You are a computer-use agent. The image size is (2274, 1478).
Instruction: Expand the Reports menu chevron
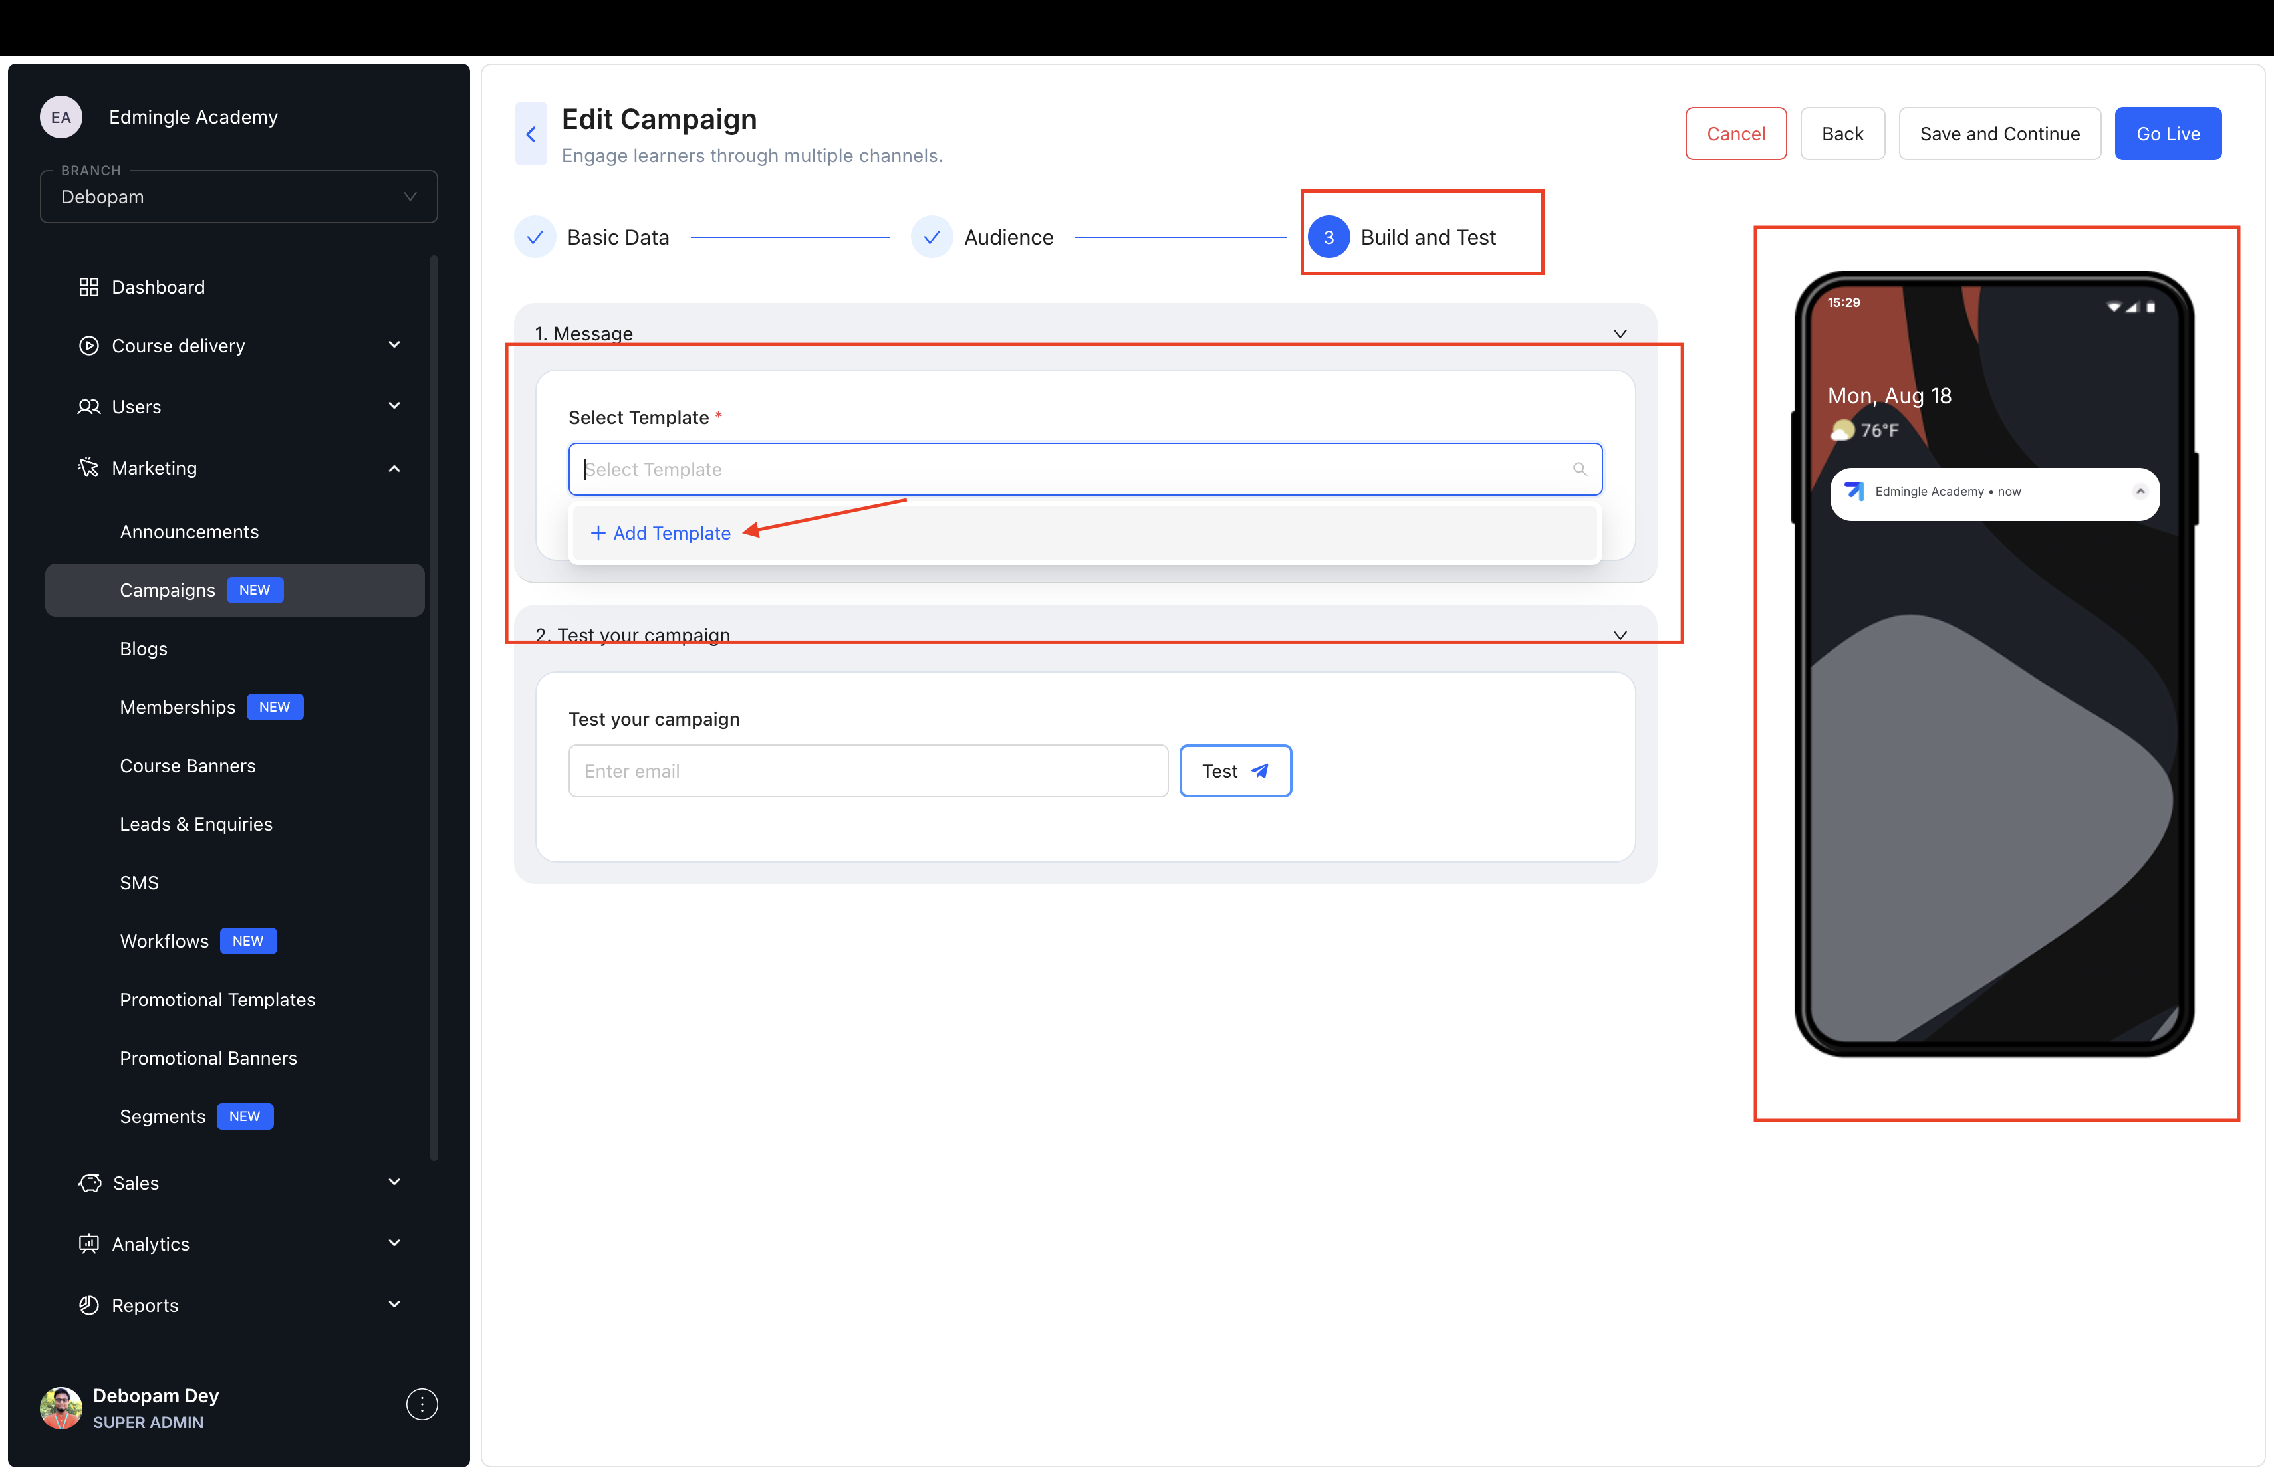(394, 1305)
